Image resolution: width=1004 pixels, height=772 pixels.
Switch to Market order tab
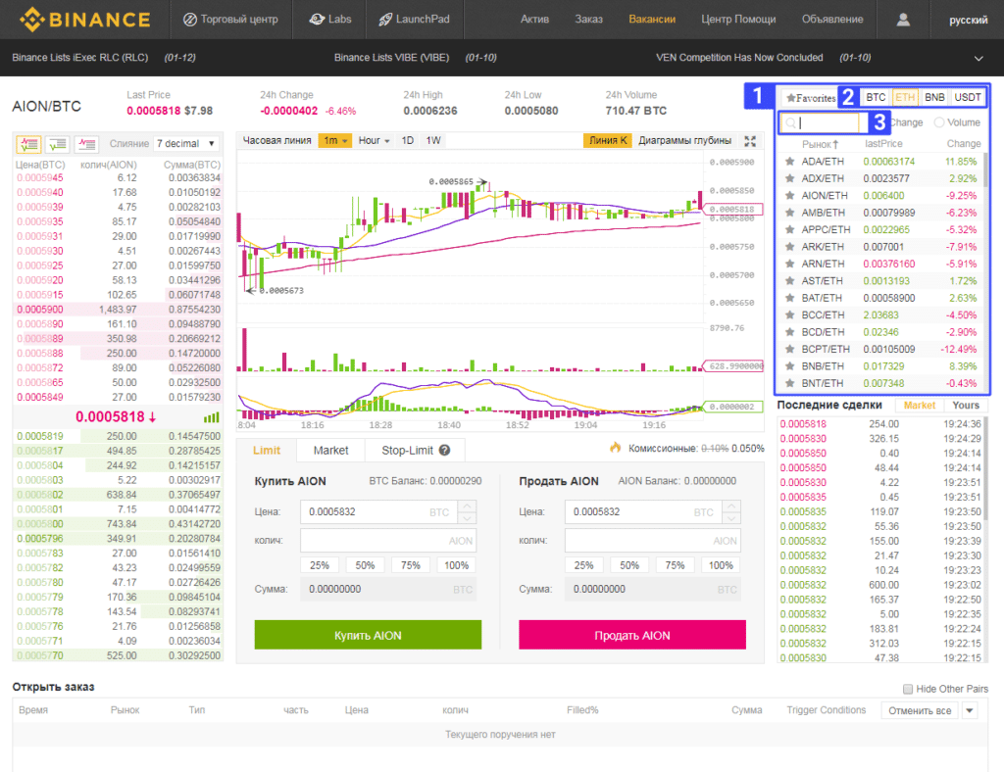click(x=331, y=451)
